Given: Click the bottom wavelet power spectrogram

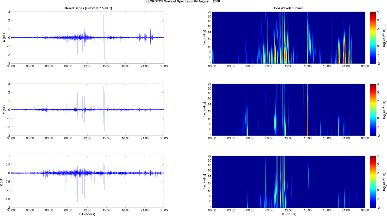Looking at the screenshot, I should [x=288, y=182].
